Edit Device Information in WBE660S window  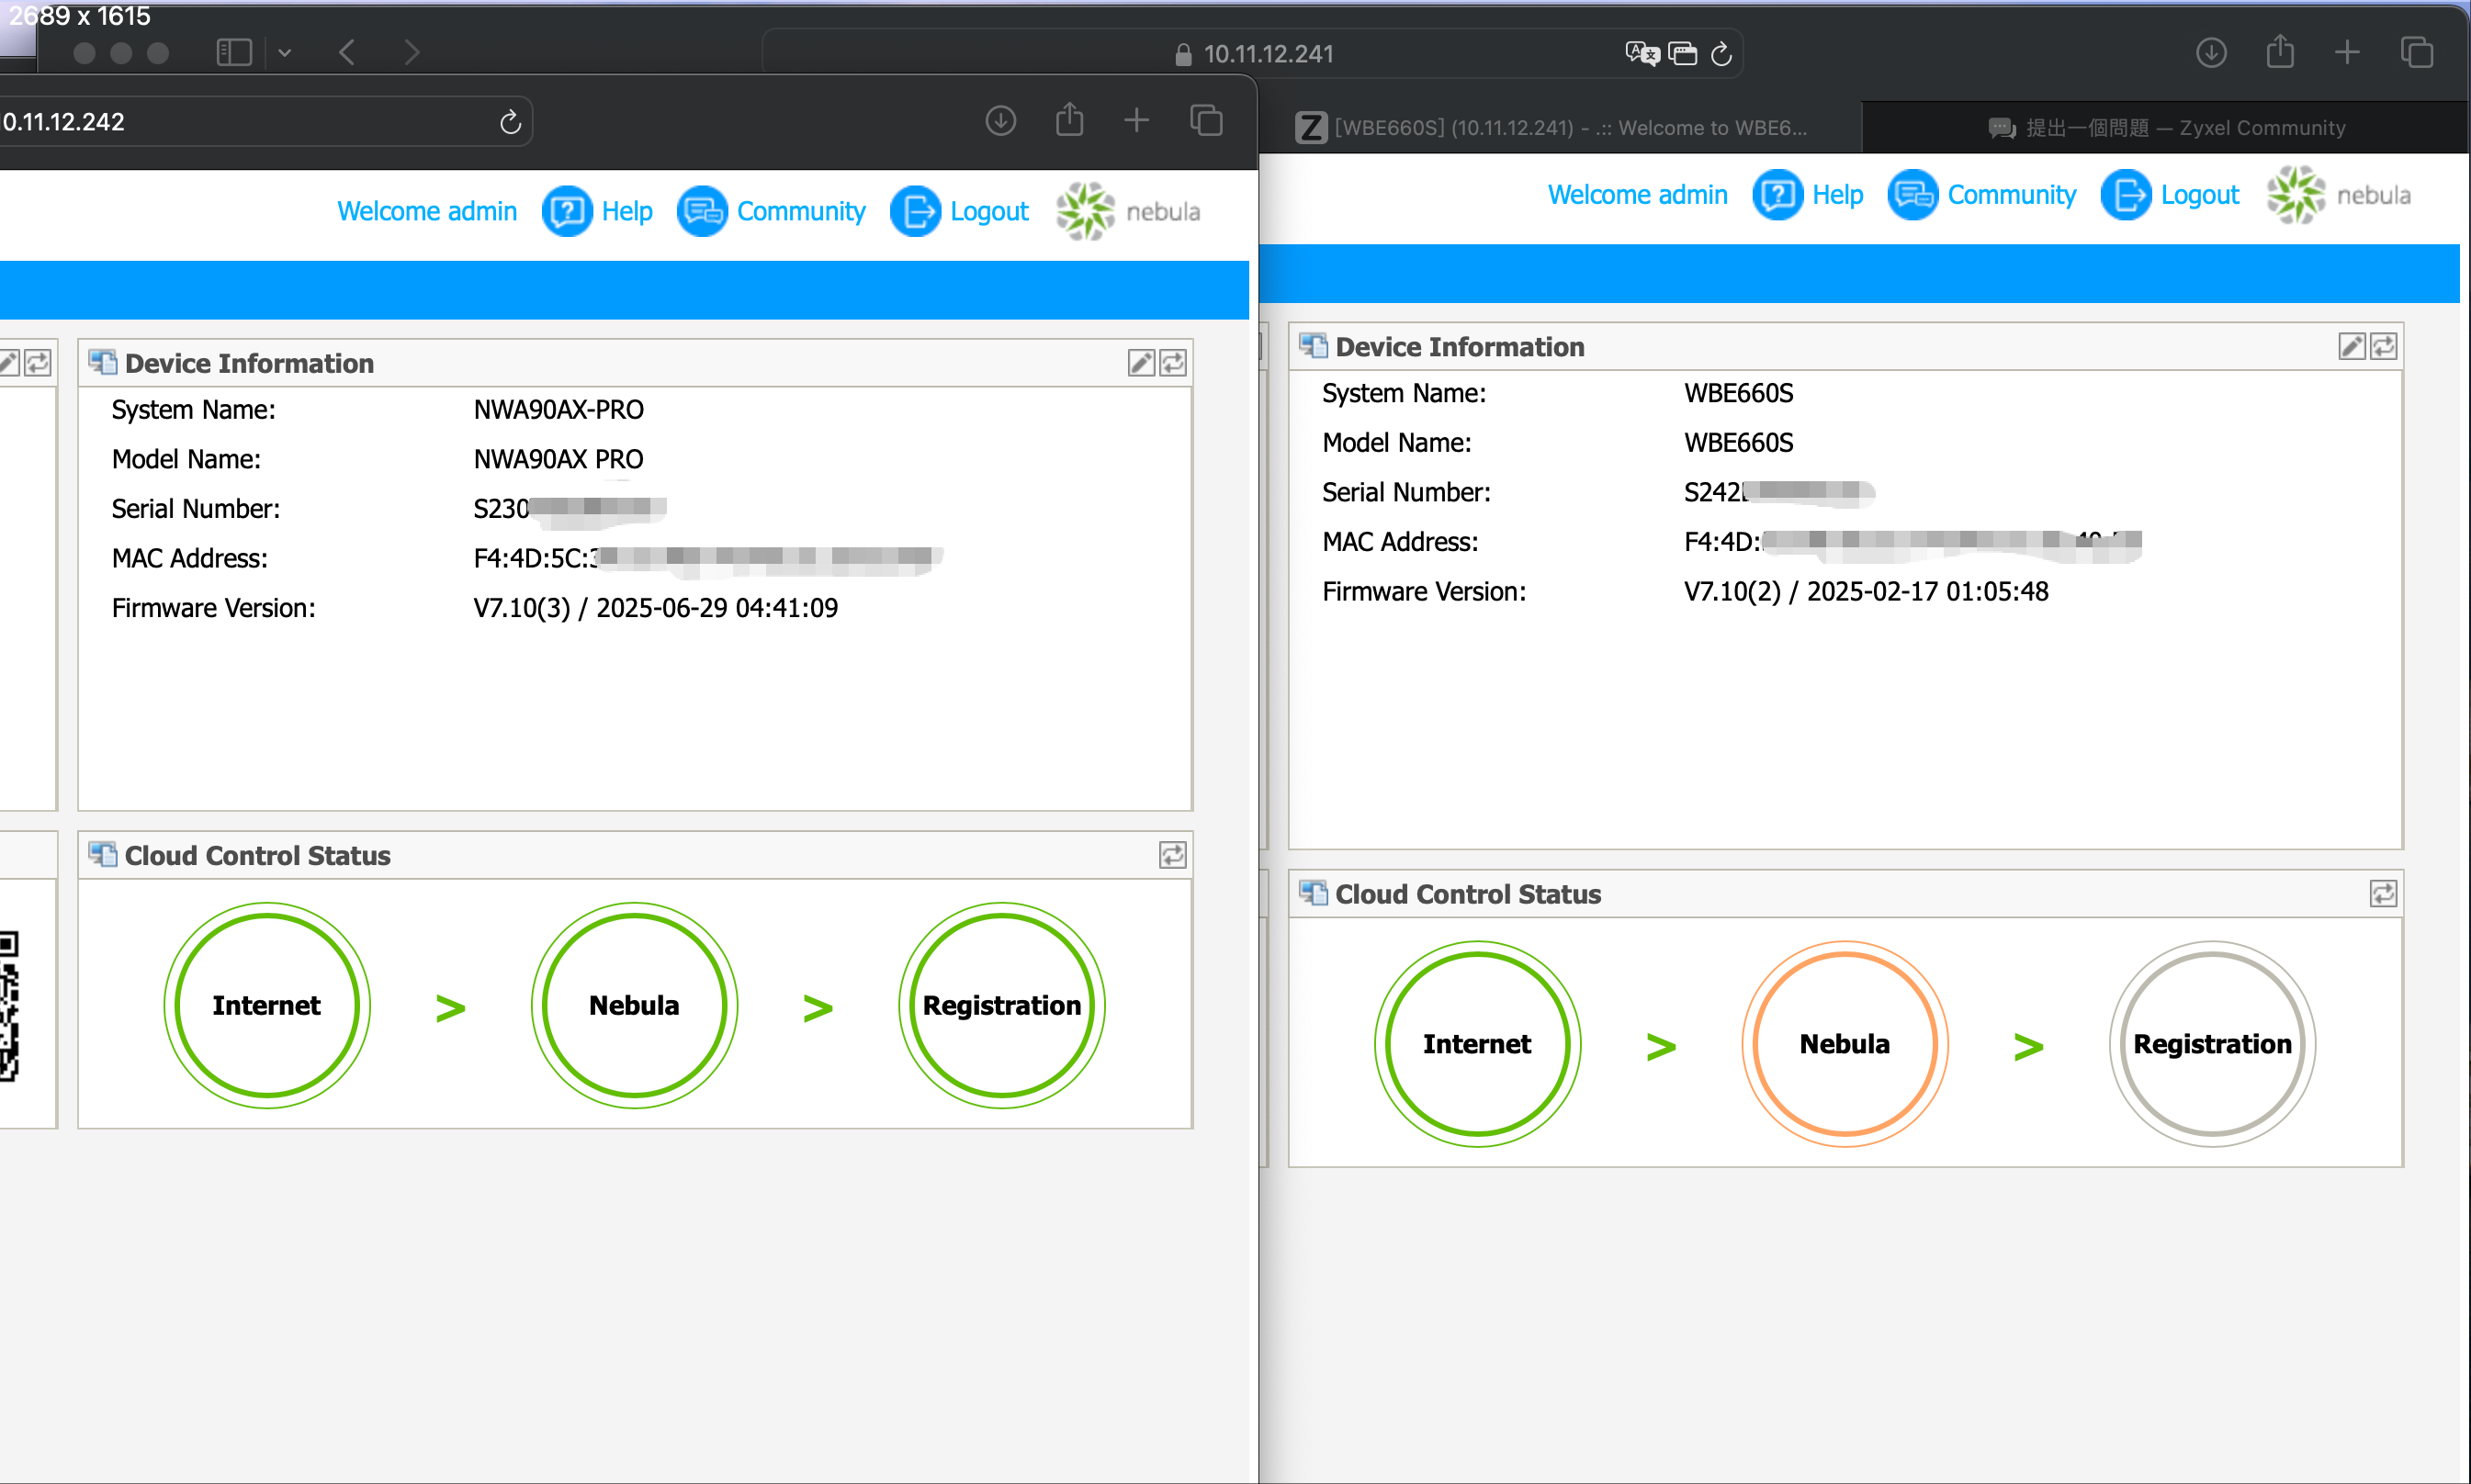2352,347
